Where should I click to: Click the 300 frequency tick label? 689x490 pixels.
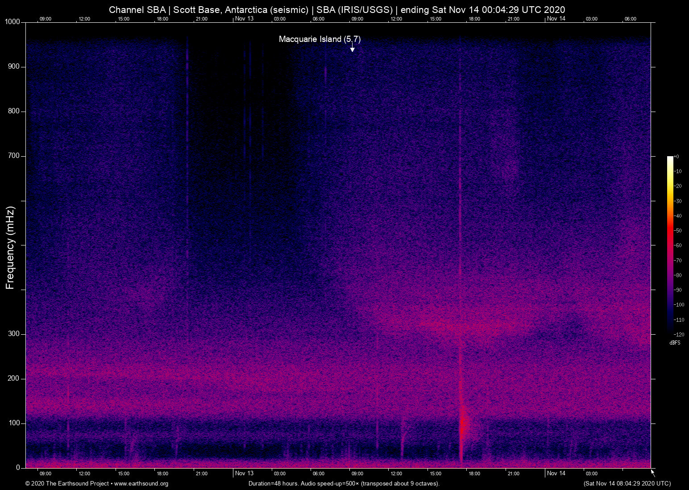pyautogui.click(x=14, y=334)
